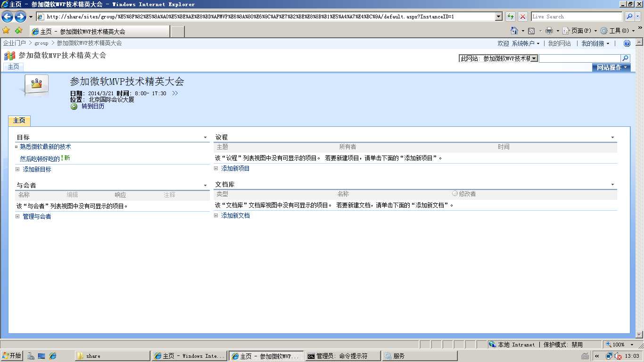Click the 开始 Start button
Viewport: 644px width, 362px height.
click(x=12, y=356)
